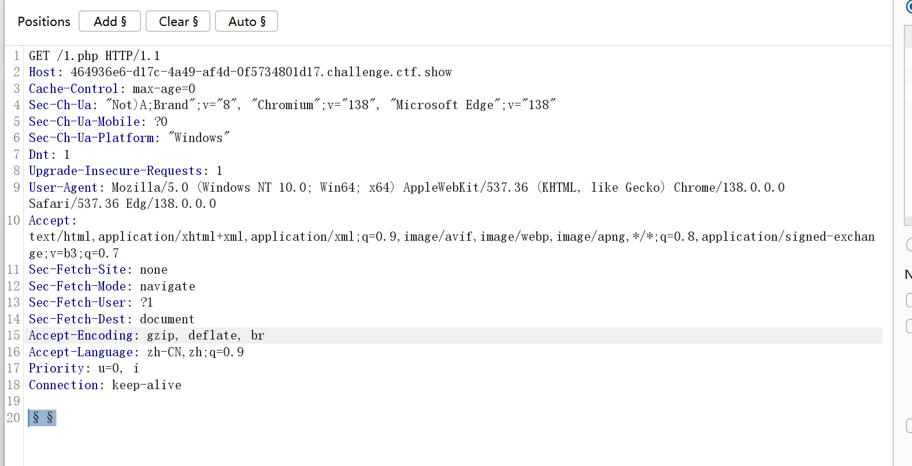The image size is (912, 466).
Task: Click the Priority header line
Action: pyautogui.click(x=84, y=368)
